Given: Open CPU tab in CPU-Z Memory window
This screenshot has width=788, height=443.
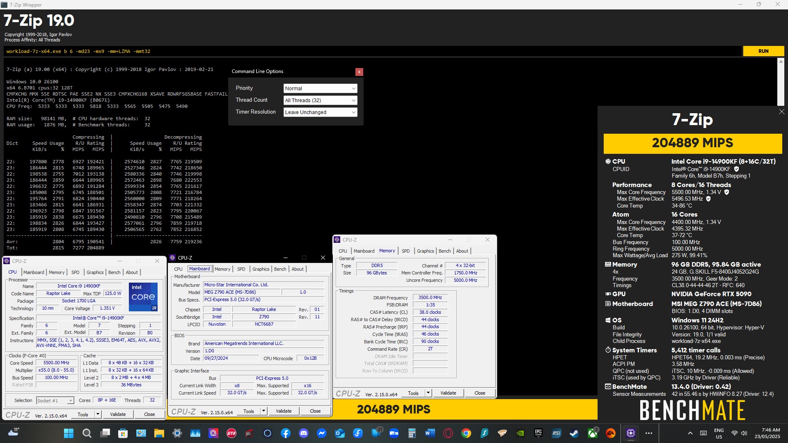Looking at the screenshot, I should pos(343,251).
